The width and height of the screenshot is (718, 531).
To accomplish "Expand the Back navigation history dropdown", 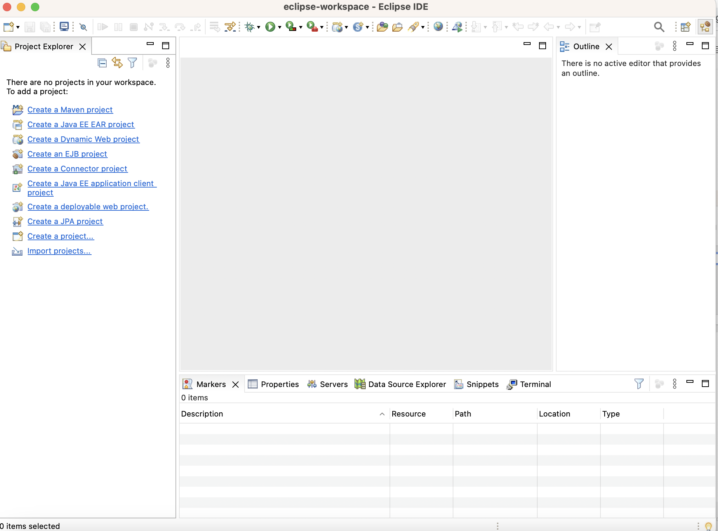I will point(558,27).
